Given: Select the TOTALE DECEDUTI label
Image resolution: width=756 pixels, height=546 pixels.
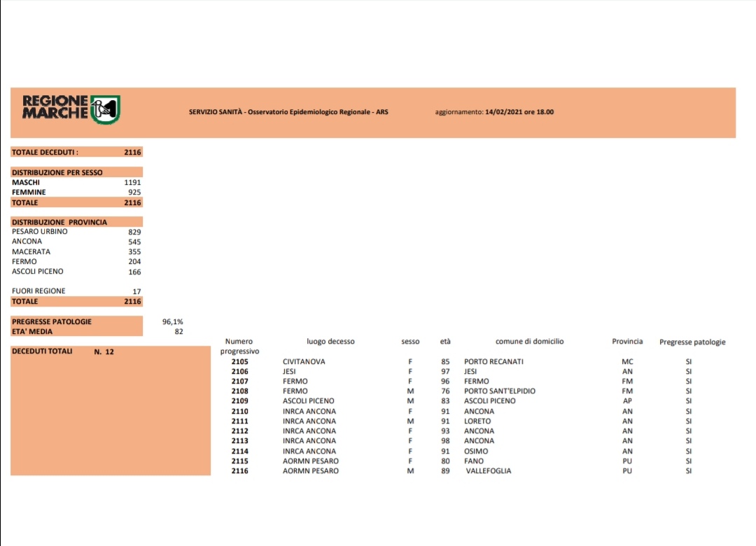Looking at the screenshot, I should tap(45, 153).
